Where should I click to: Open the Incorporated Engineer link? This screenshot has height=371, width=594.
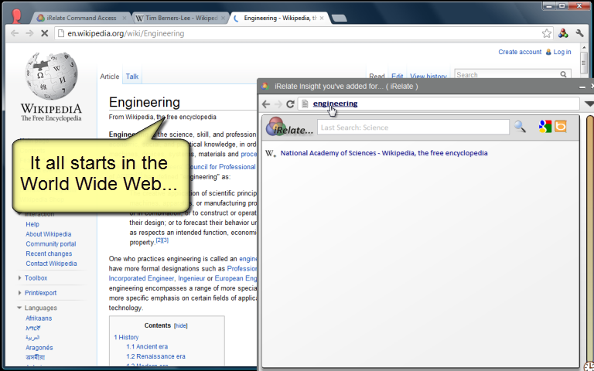coord(142,278)
